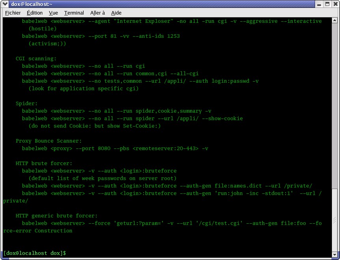
Task: Close the dox@localhost terminal window
Action: pos(335,4)
